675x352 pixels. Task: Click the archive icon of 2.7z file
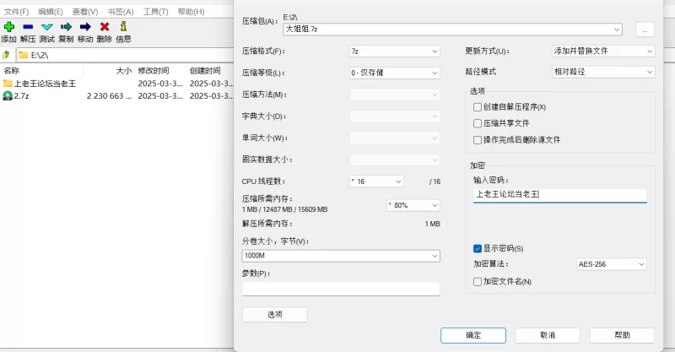(x=8, y=95)
